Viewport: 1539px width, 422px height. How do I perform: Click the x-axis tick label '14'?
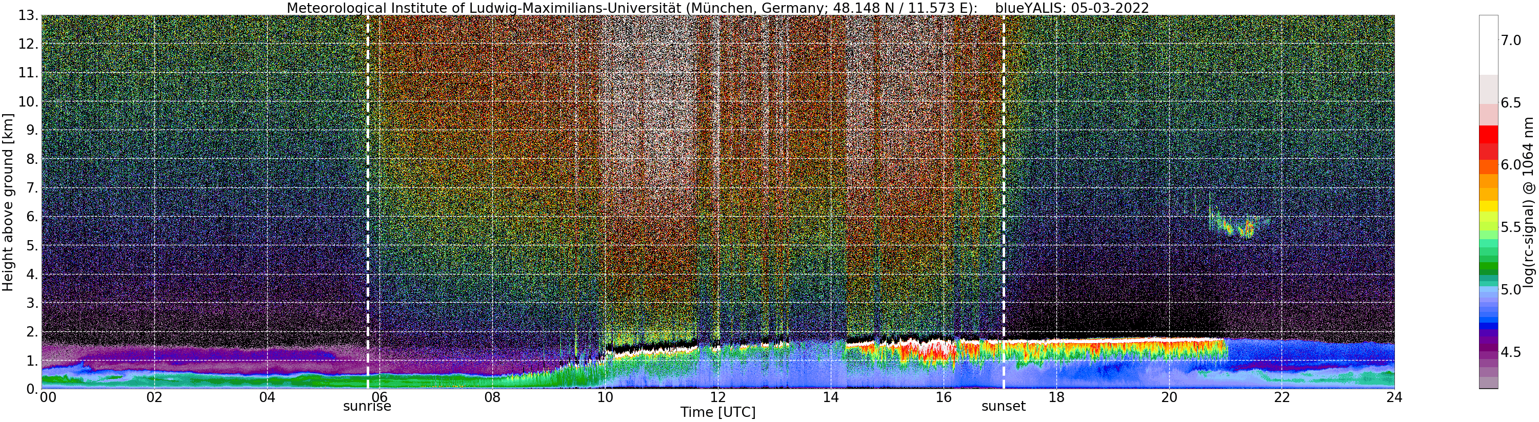(x=830, y=397)
